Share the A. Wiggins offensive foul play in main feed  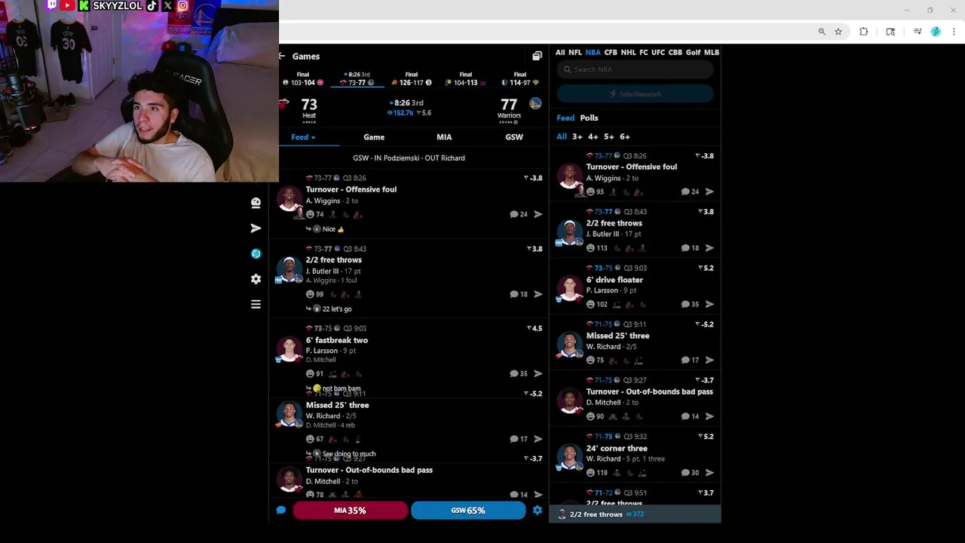tap(538, 214)
